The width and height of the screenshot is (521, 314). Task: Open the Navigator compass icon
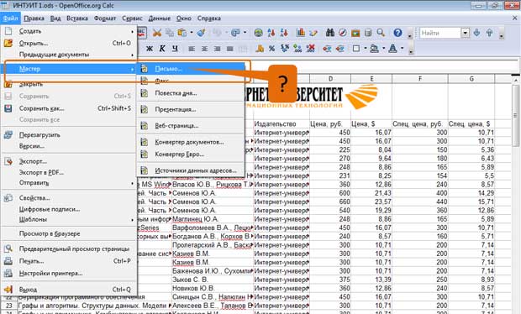[x=343, y=33]
